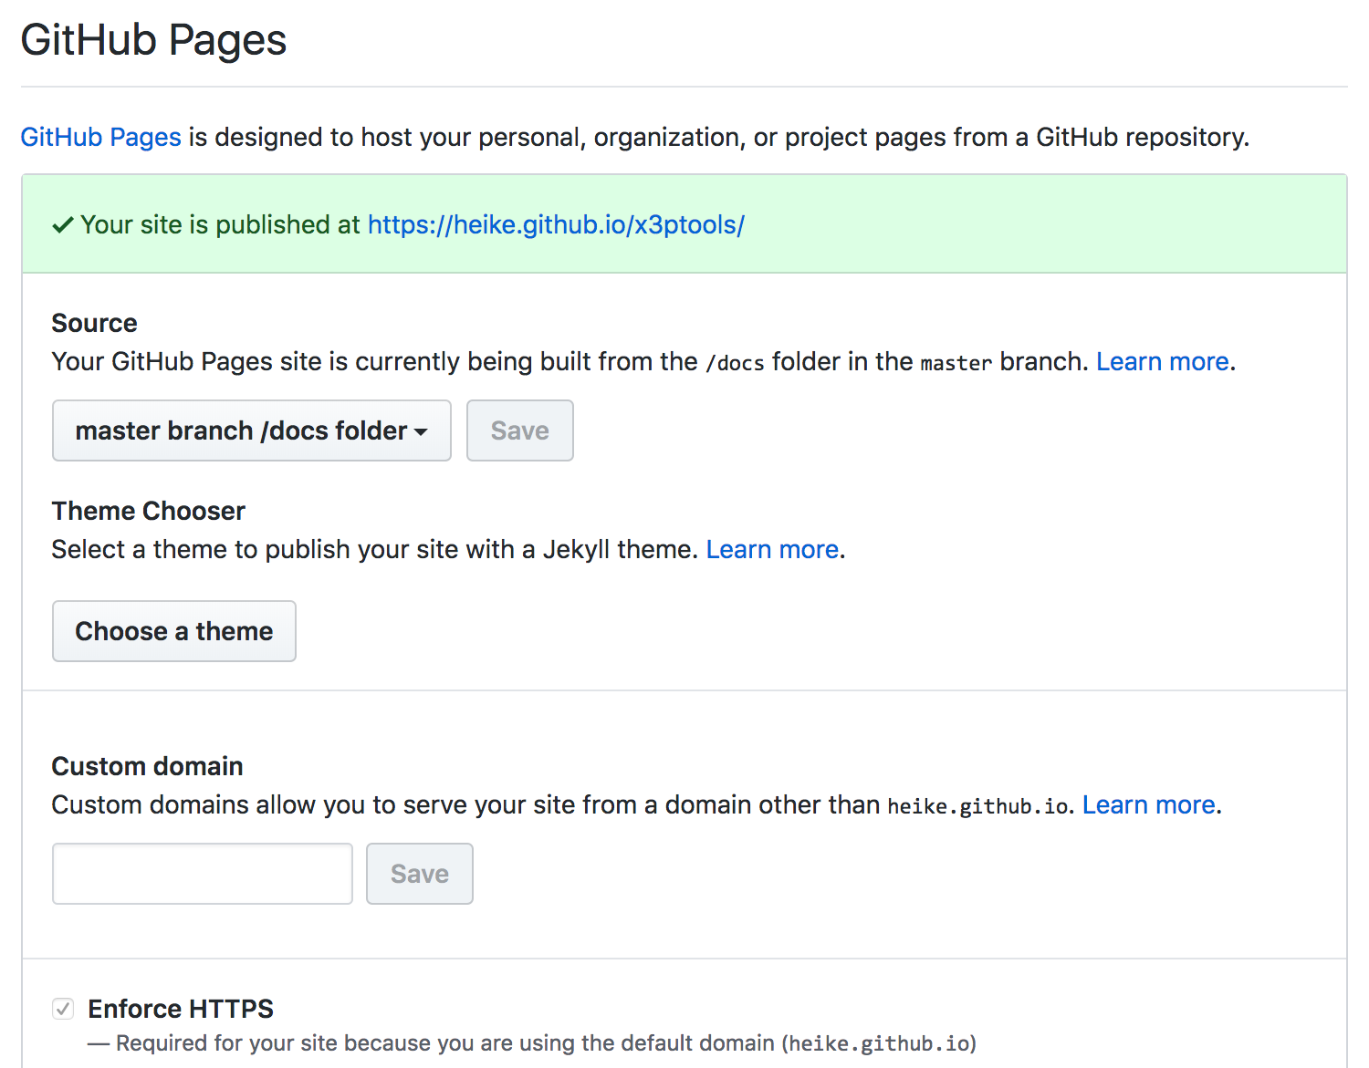Visit the published site URL heike.github.io/x3ptools
Image resolution: width=1369 pixels, height=1068 pixels.
pos(556,224)
